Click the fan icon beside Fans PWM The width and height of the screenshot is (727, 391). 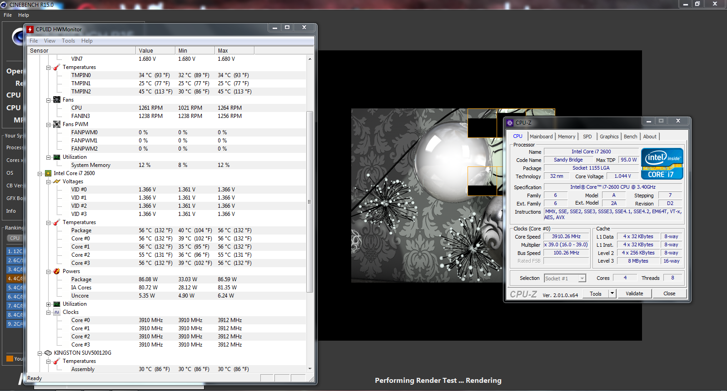[57, 124]
